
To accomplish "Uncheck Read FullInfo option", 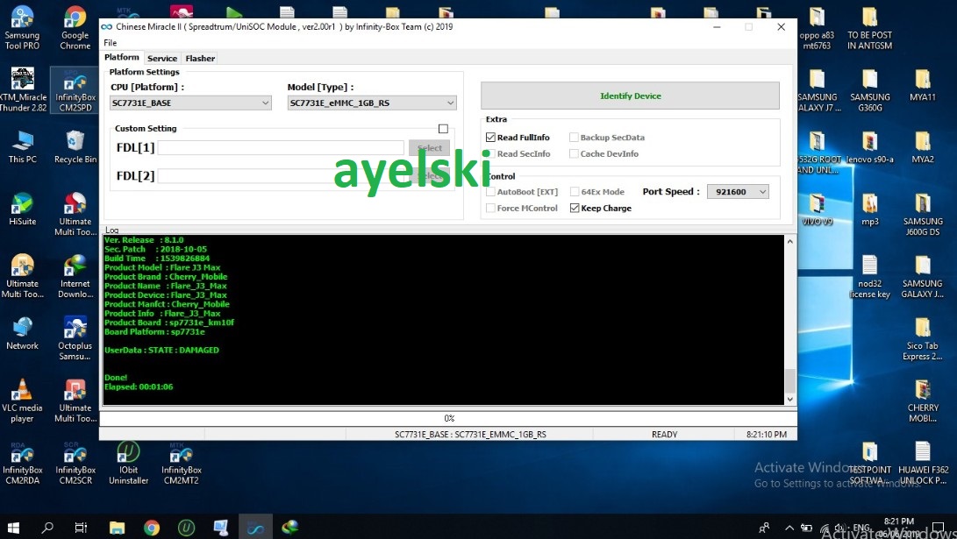I will [x=490, y=138].
